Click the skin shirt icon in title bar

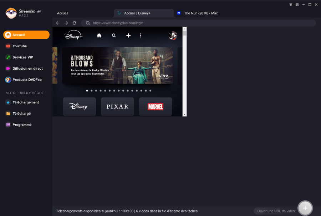coord(291,5)
